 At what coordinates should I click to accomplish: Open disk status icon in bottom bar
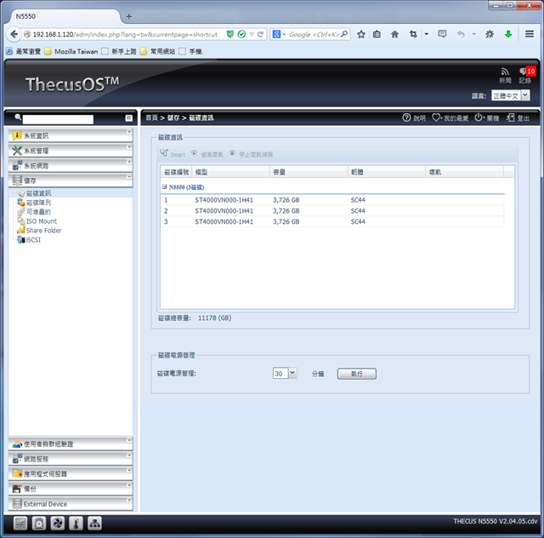coord(39,524)
